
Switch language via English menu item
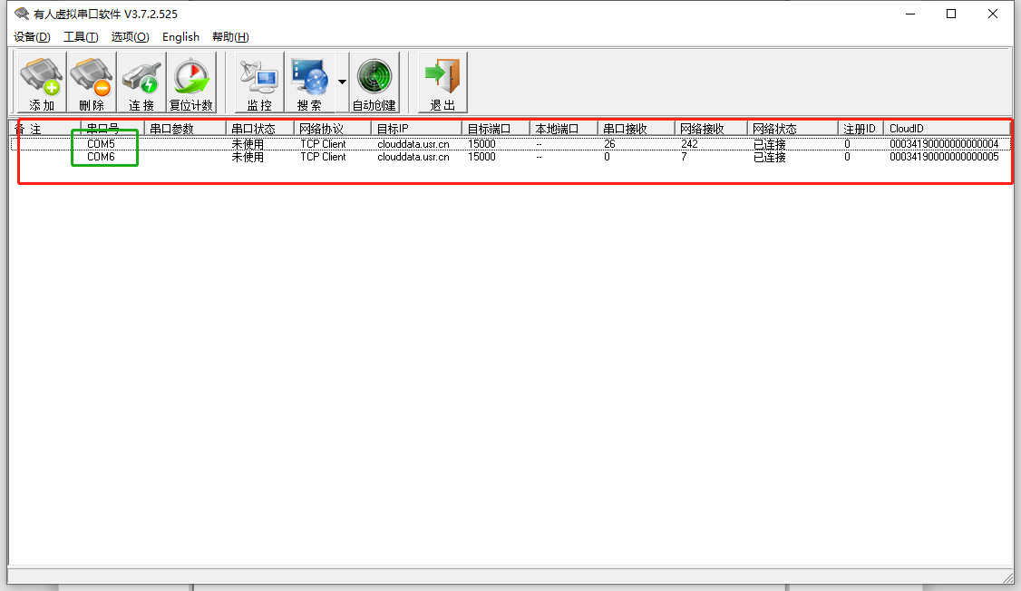coord(180,37)
